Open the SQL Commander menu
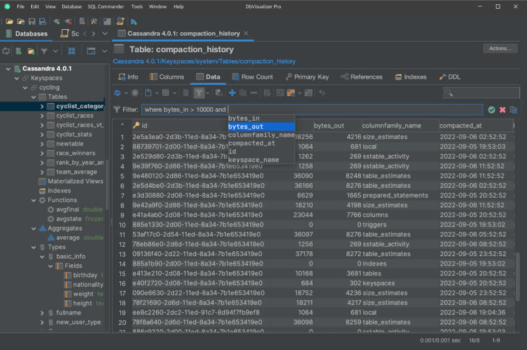This screenshot has height=350, width=527. coord(106,6)
